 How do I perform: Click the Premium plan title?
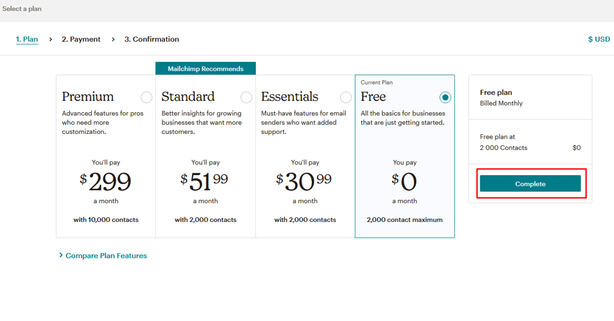click(88, 97)
